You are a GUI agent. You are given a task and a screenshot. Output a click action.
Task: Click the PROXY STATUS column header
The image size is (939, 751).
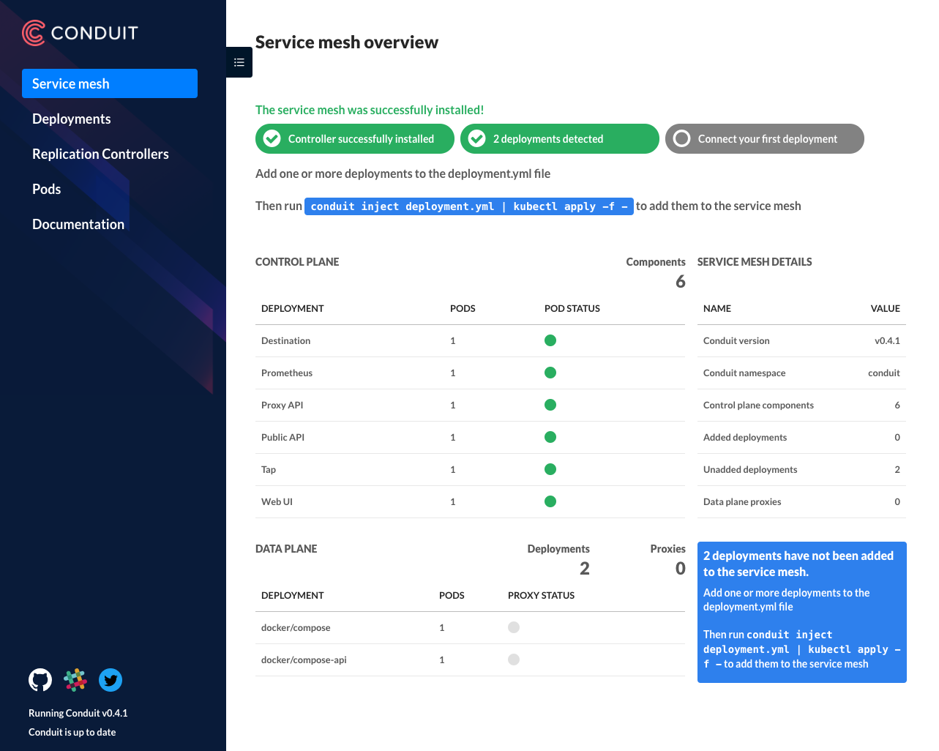(541, 595)
